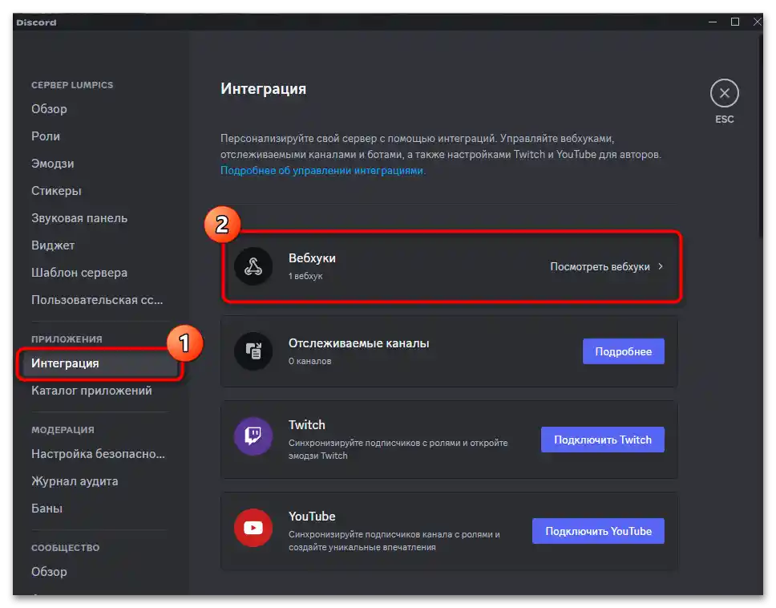Click "Подключить YouTube"
The image size is (776, 608).
[598, 530]
